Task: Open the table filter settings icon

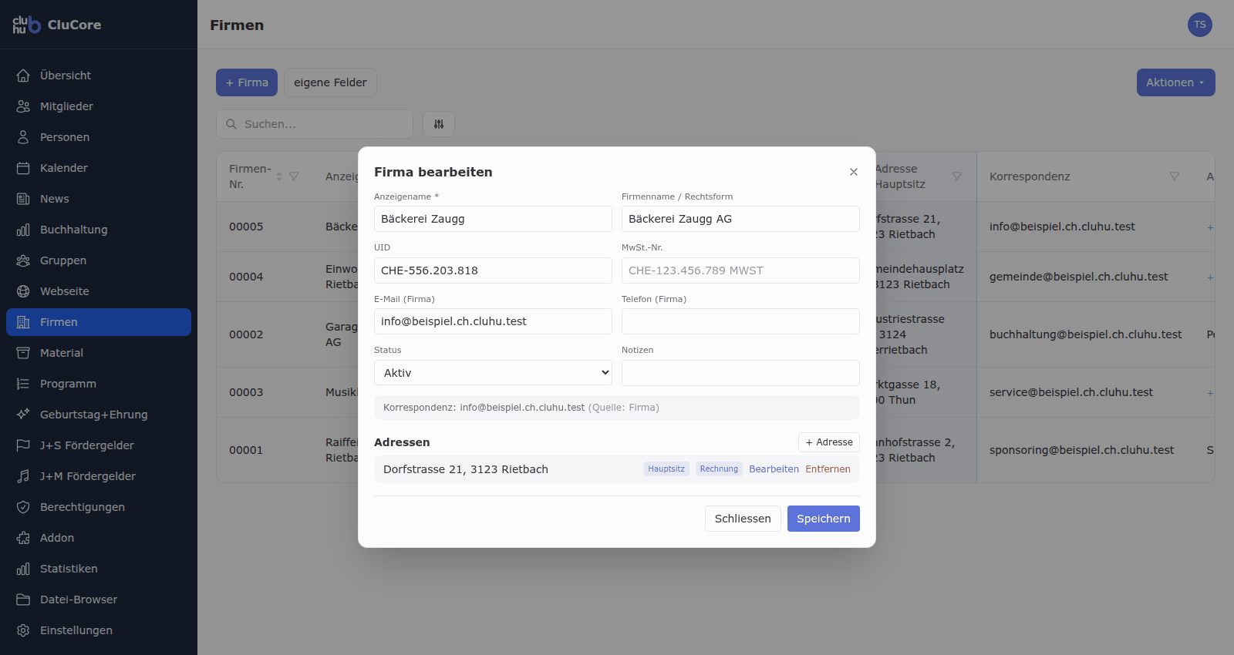Action: pos(439,124)
